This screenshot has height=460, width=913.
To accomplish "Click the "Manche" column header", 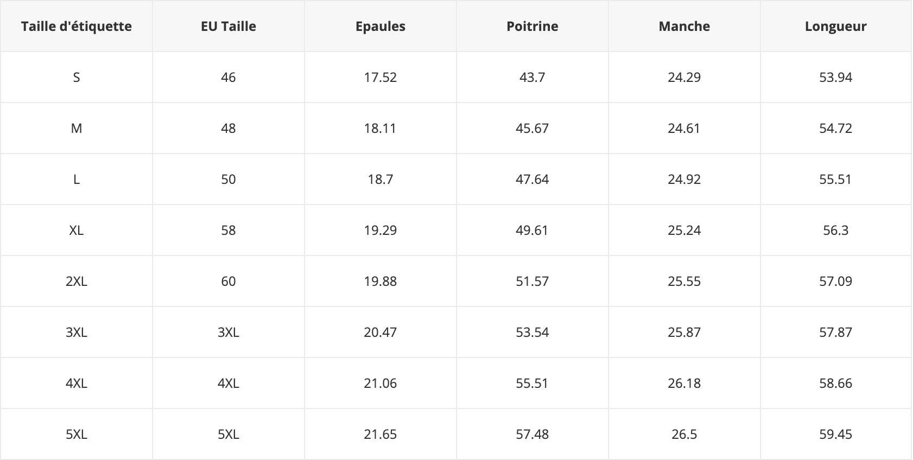I will click(684, 26).
